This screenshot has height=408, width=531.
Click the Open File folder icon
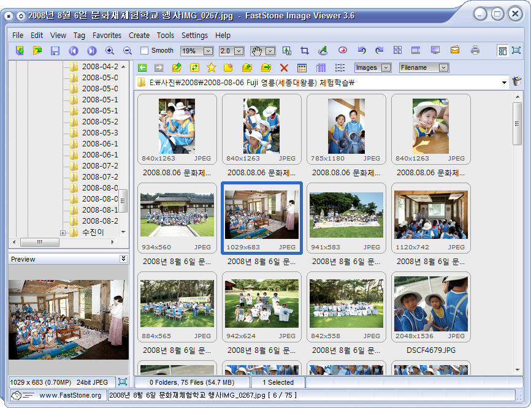pyautogui.click(x=37, y=51)
